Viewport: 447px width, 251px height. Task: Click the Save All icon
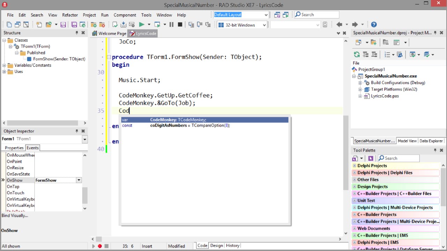click(74, 25)
